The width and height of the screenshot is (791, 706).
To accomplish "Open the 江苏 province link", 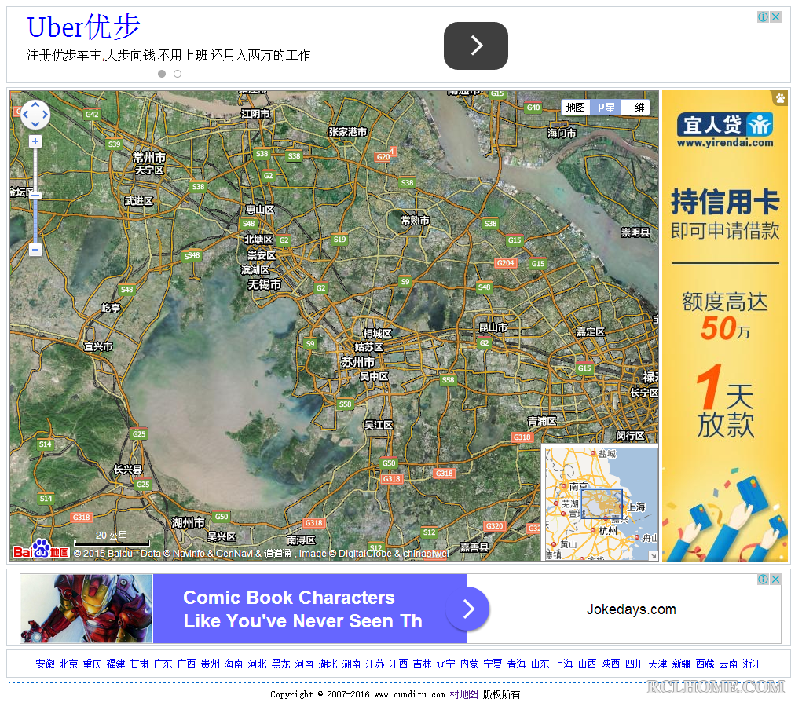I will coord(375,664).
